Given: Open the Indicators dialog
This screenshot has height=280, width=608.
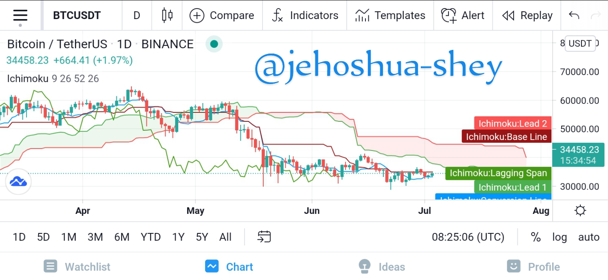Looking at the screenshot, I should point(305,15).
